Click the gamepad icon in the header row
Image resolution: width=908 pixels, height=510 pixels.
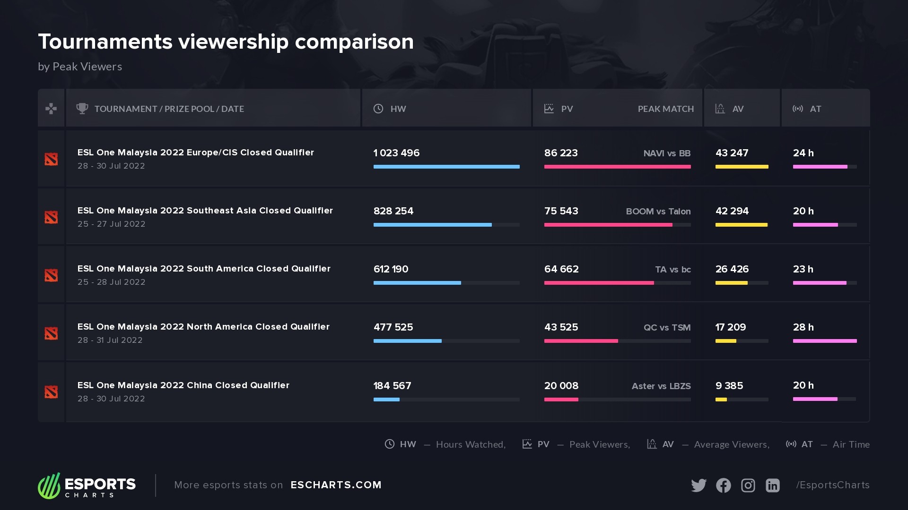[51, 109]
